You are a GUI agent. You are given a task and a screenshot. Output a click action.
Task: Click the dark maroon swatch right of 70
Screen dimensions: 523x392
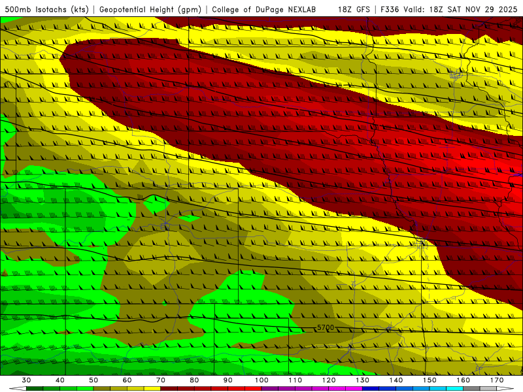tap(169, 388)
